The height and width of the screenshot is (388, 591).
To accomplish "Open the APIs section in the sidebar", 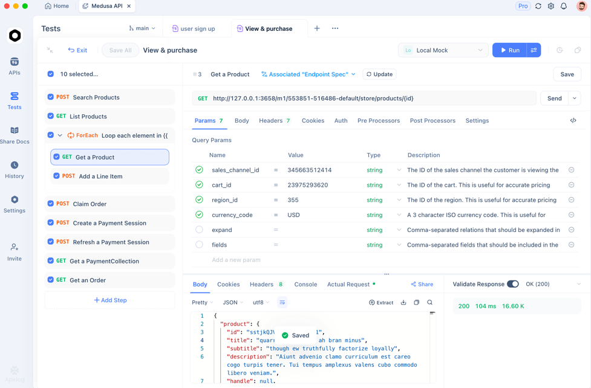I will pyautogui.click(x=15, y=66).
